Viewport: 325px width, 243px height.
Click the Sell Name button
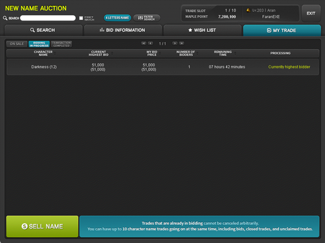[x=42, y=226]
